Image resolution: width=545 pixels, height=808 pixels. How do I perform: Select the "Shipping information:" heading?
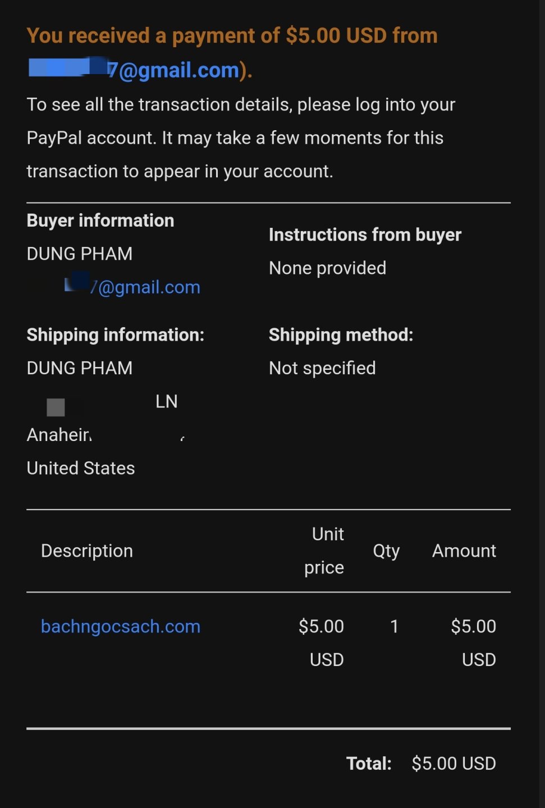point(115,335)
